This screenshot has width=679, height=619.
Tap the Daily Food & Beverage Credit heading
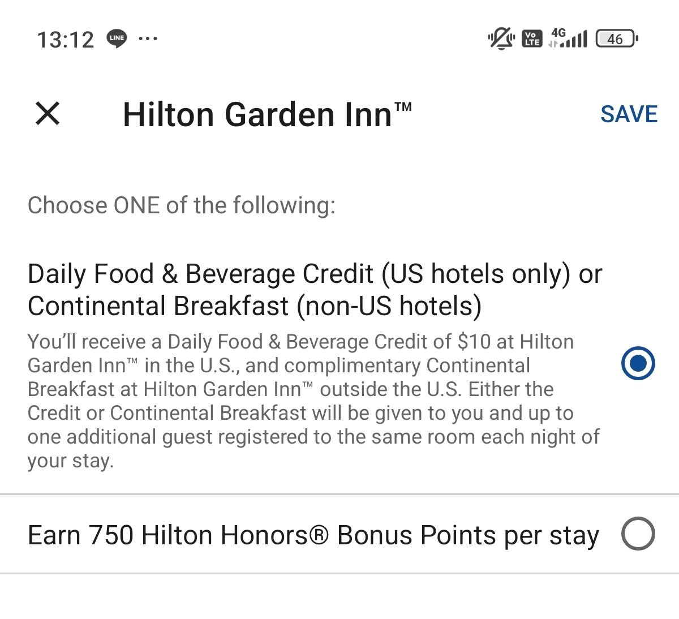[x=314, y=274]
